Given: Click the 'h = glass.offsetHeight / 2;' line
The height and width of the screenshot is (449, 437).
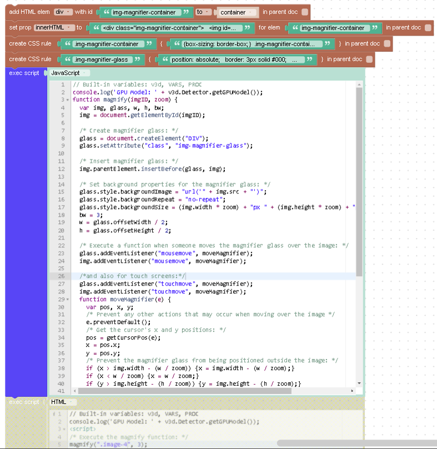Looking at the screenshot, I should 125,231.
